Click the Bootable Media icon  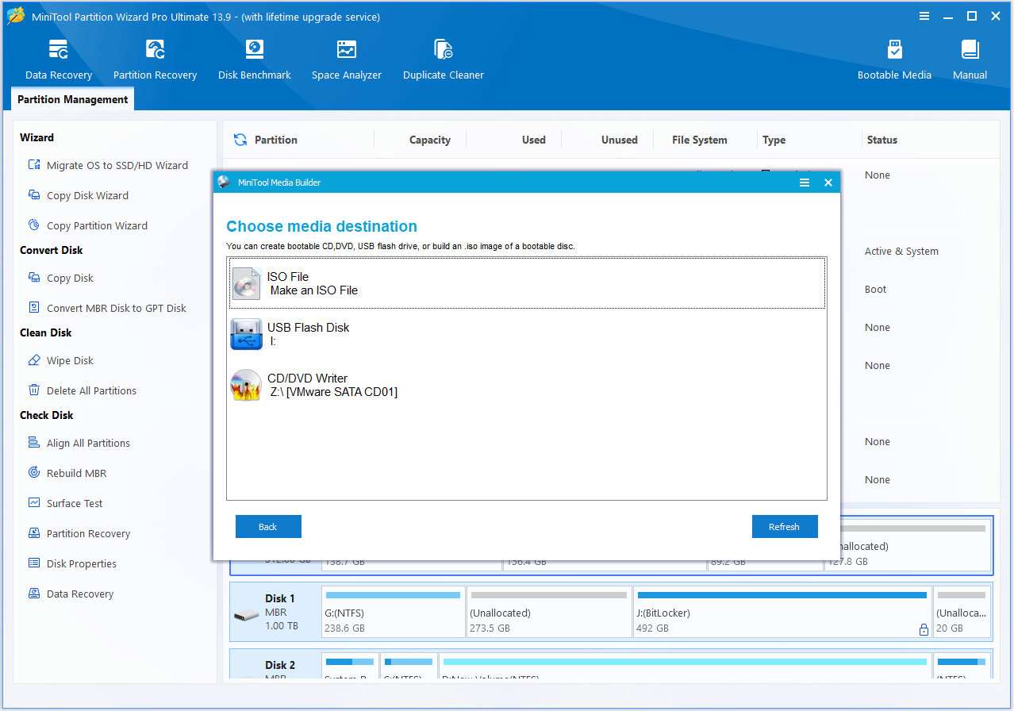(x=894, y=49)
